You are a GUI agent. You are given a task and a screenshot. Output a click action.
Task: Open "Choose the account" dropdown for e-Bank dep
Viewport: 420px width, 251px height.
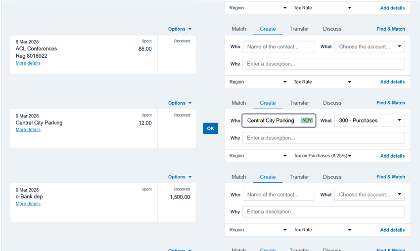coord(370,195)
